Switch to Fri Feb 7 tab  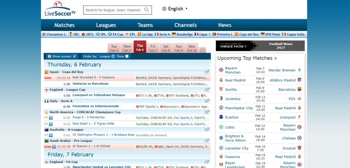point(153,48)
